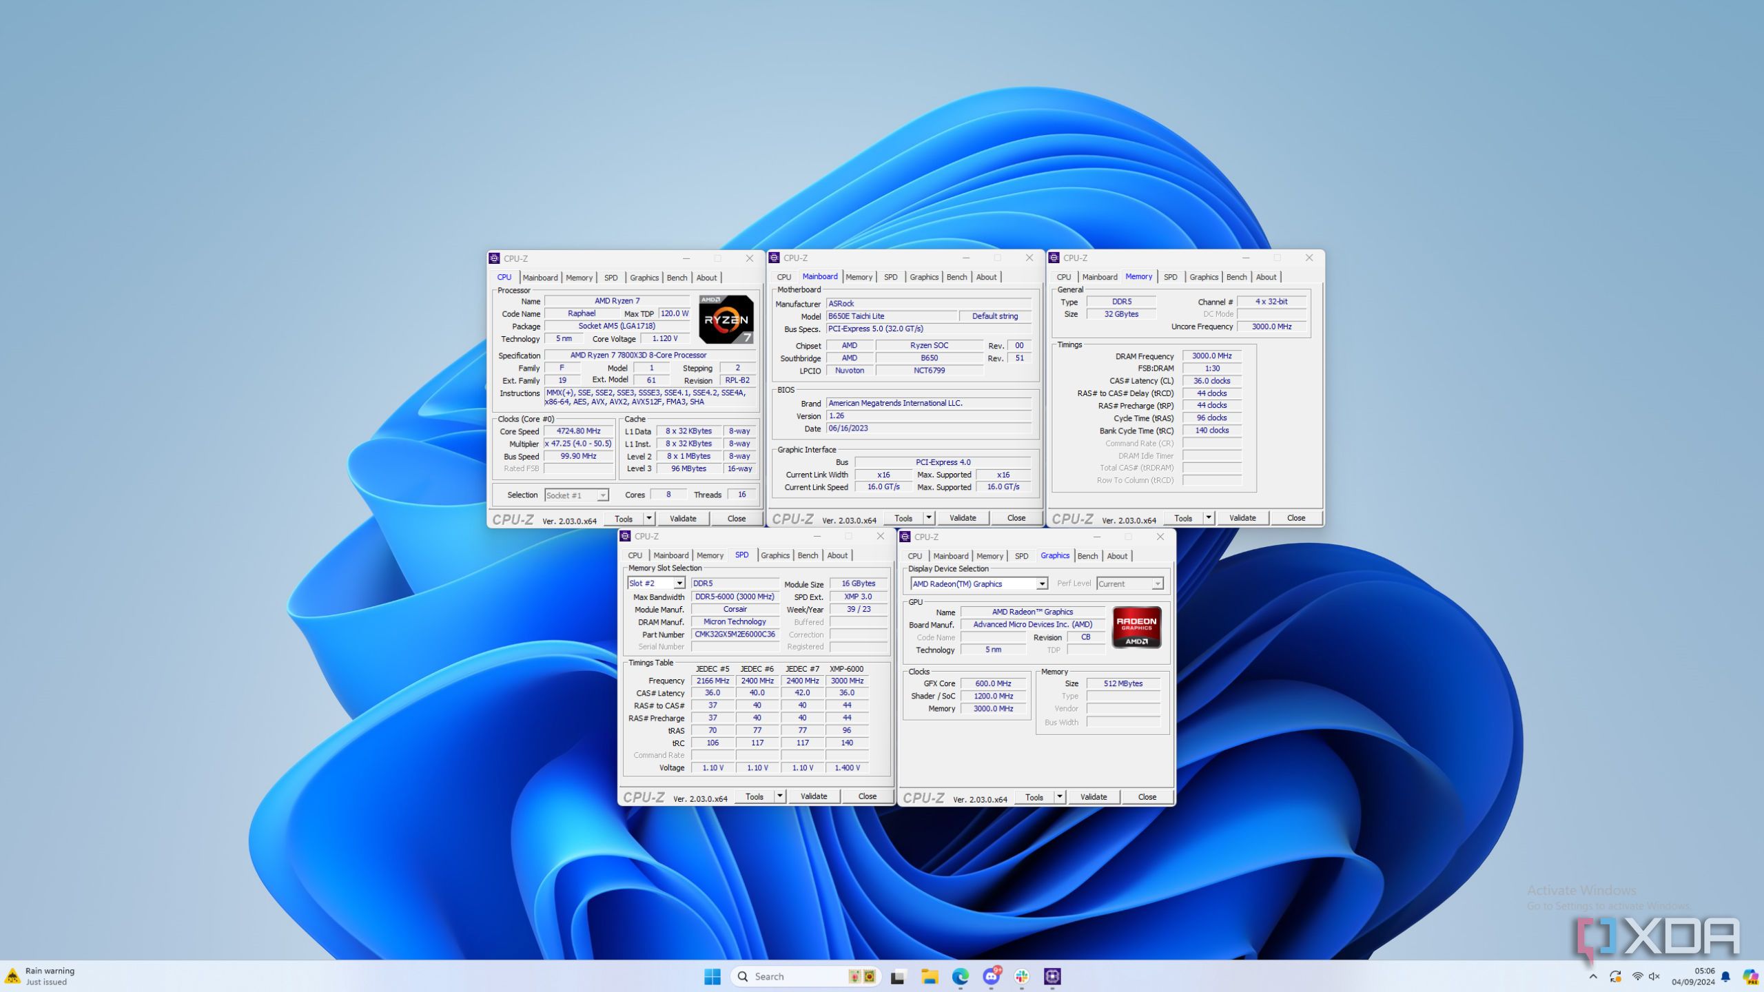Click the CPU-Z icon in the Memory window titlebar
The image size is (1764, 992).
[x=1055, y=257]
